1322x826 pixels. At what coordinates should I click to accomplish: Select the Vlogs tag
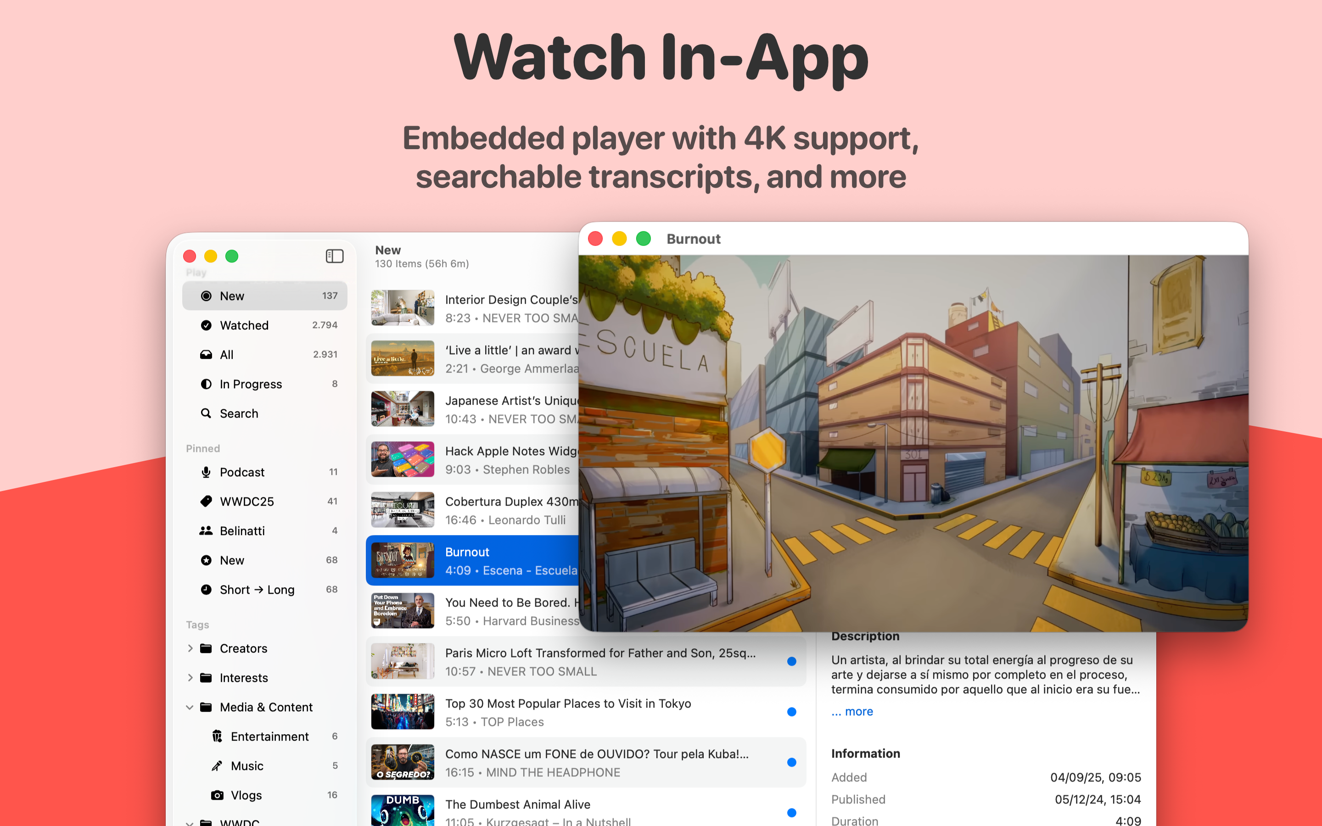pyautogui.click(x=264, y=795)
